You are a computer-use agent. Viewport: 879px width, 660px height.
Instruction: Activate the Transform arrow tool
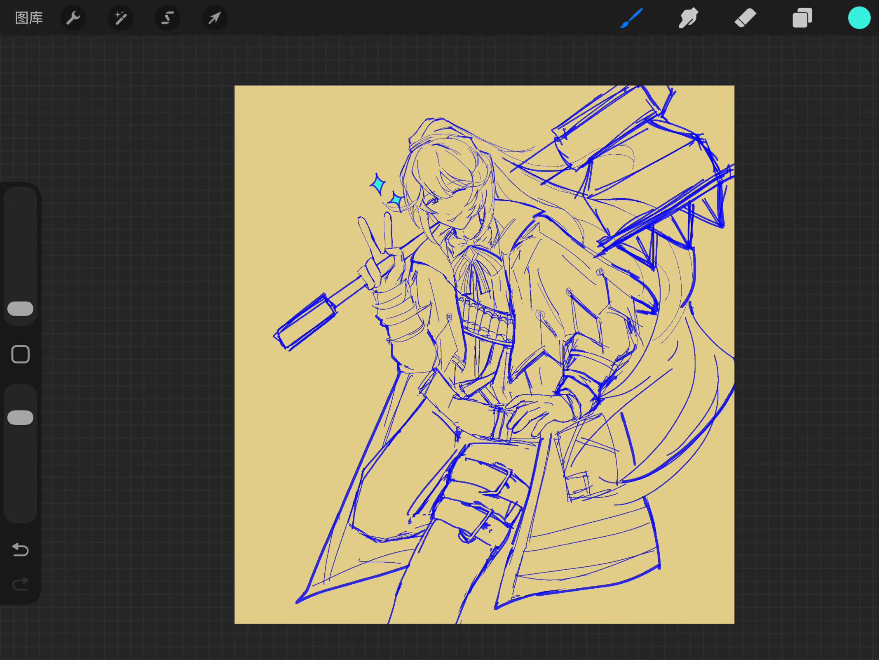pyautogui.click(x=214, y=18)
